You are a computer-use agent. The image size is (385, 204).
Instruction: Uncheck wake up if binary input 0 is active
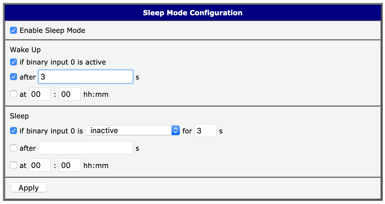(14, 62)
